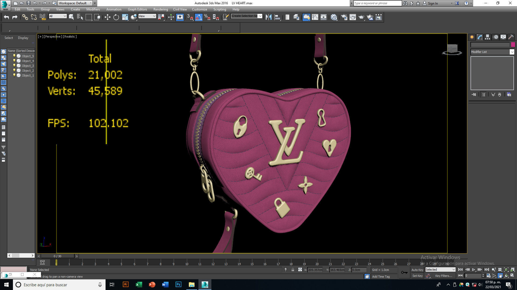Click the Align tool

tap(277, 17)
